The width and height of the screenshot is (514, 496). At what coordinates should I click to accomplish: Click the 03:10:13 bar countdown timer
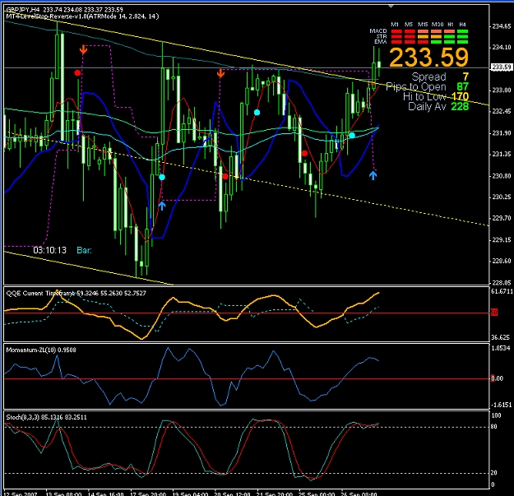[x=50, y=250]
